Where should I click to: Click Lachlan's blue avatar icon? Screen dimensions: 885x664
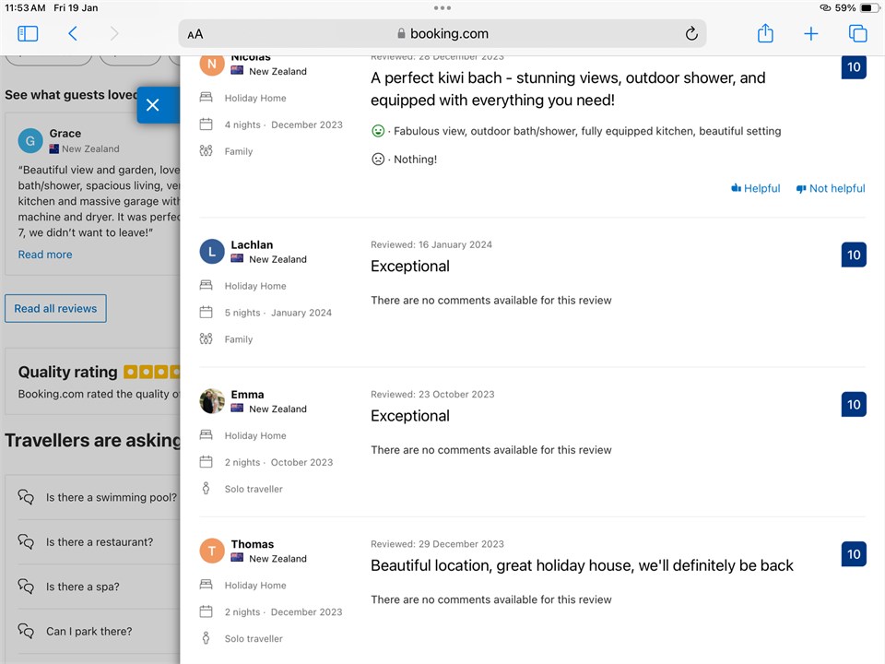coord(212,252)
